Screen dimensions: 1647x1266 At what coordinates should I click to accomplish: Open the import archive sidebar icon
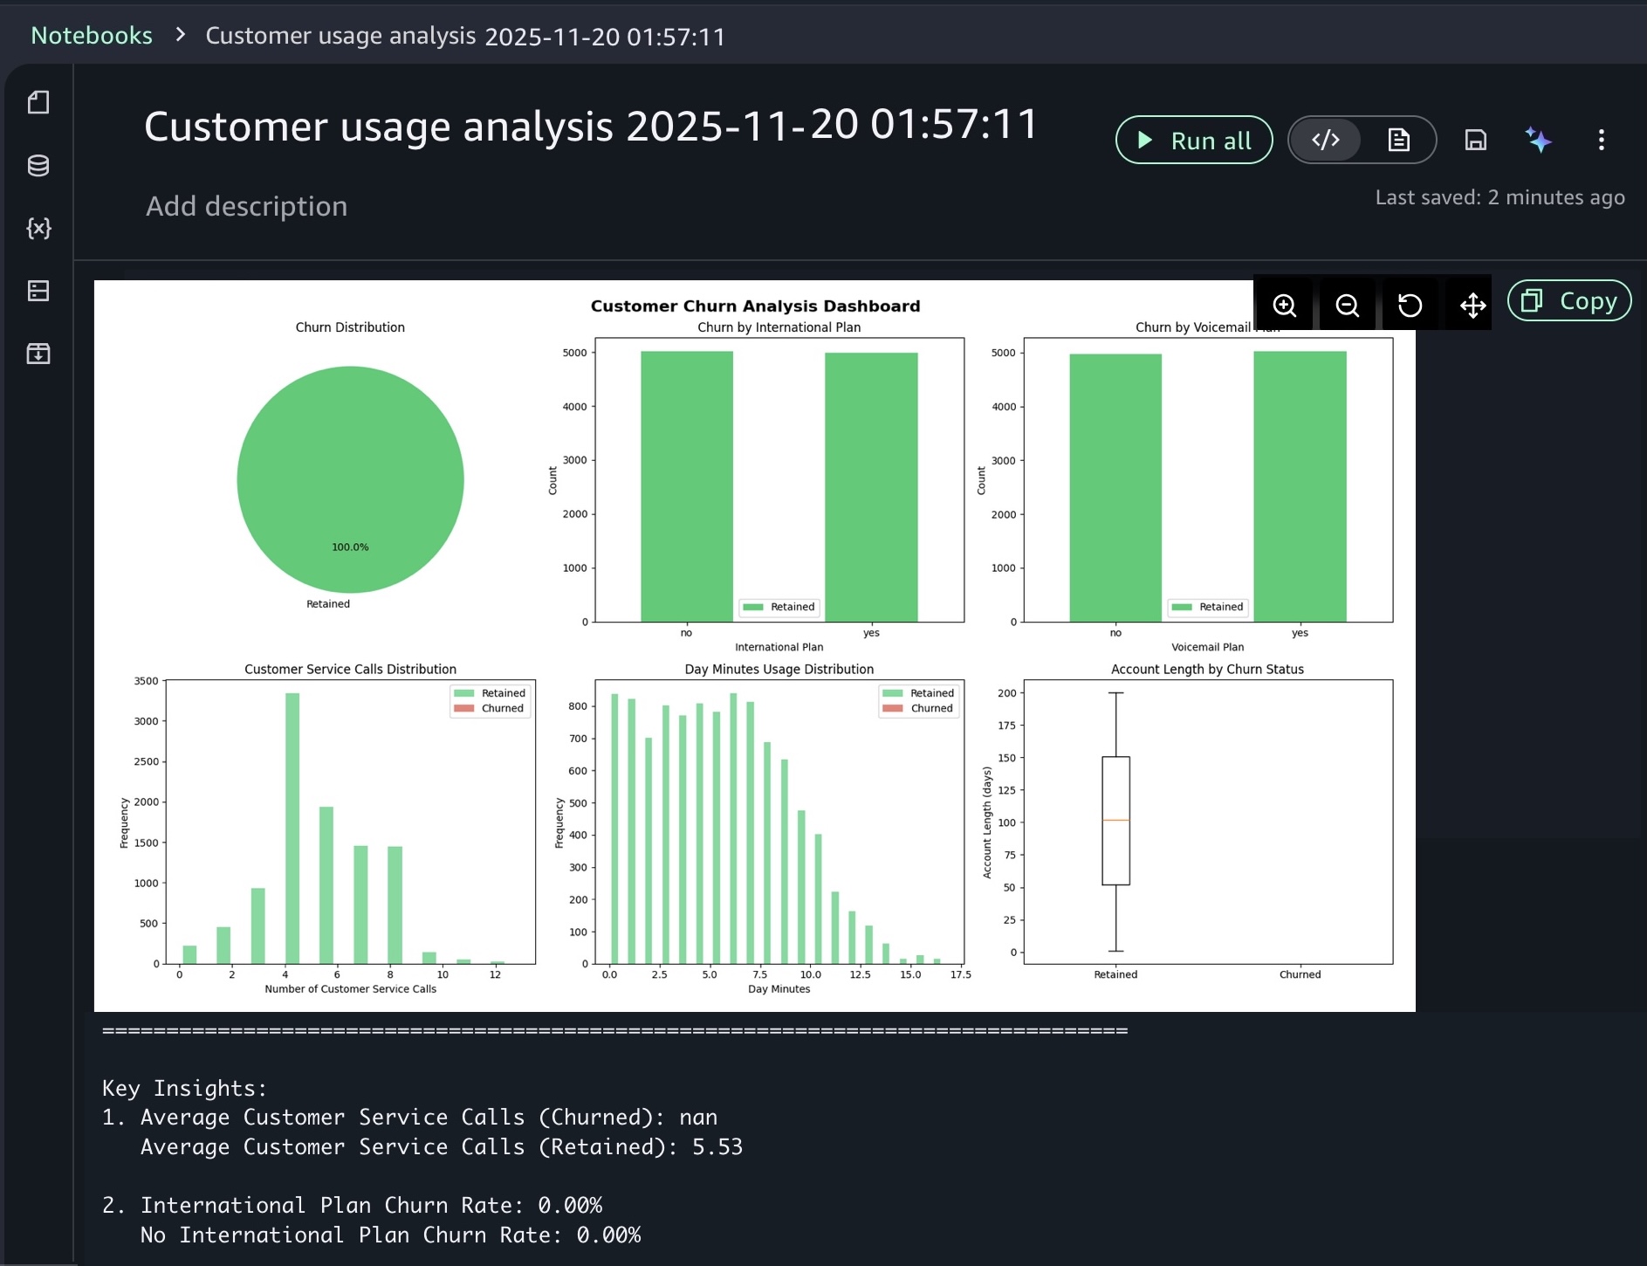(38, 354)
